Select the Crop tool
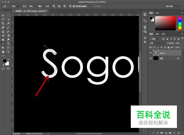 (3, 24)
